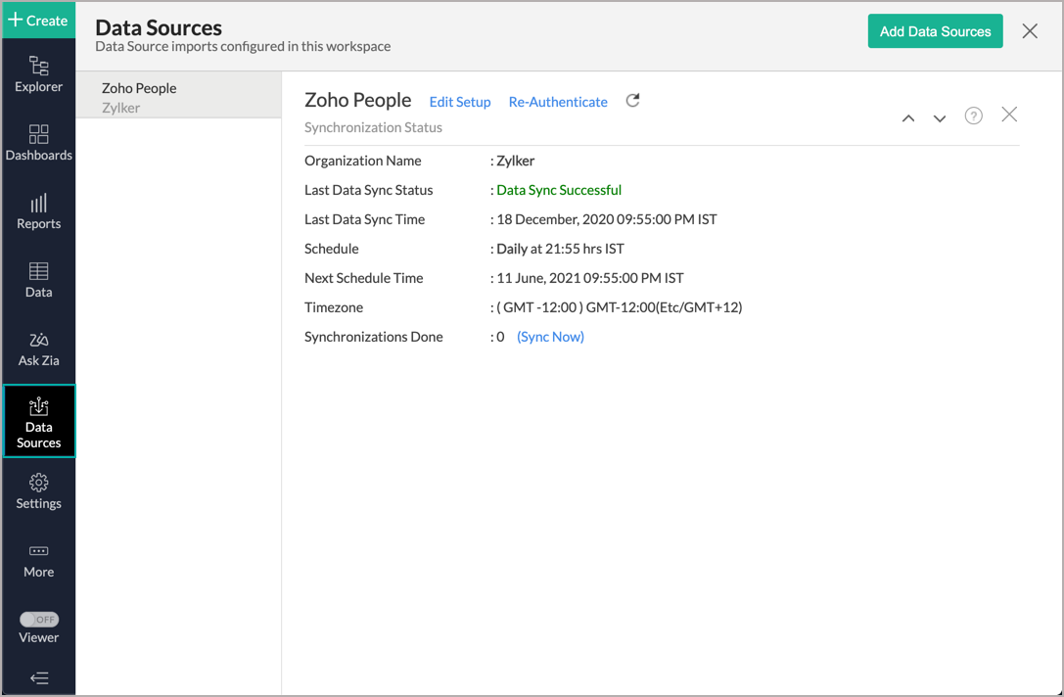This screenshot has width=1064, height=697.
Task: Click the Re-Authenticate link
Action: coord(558,102)
